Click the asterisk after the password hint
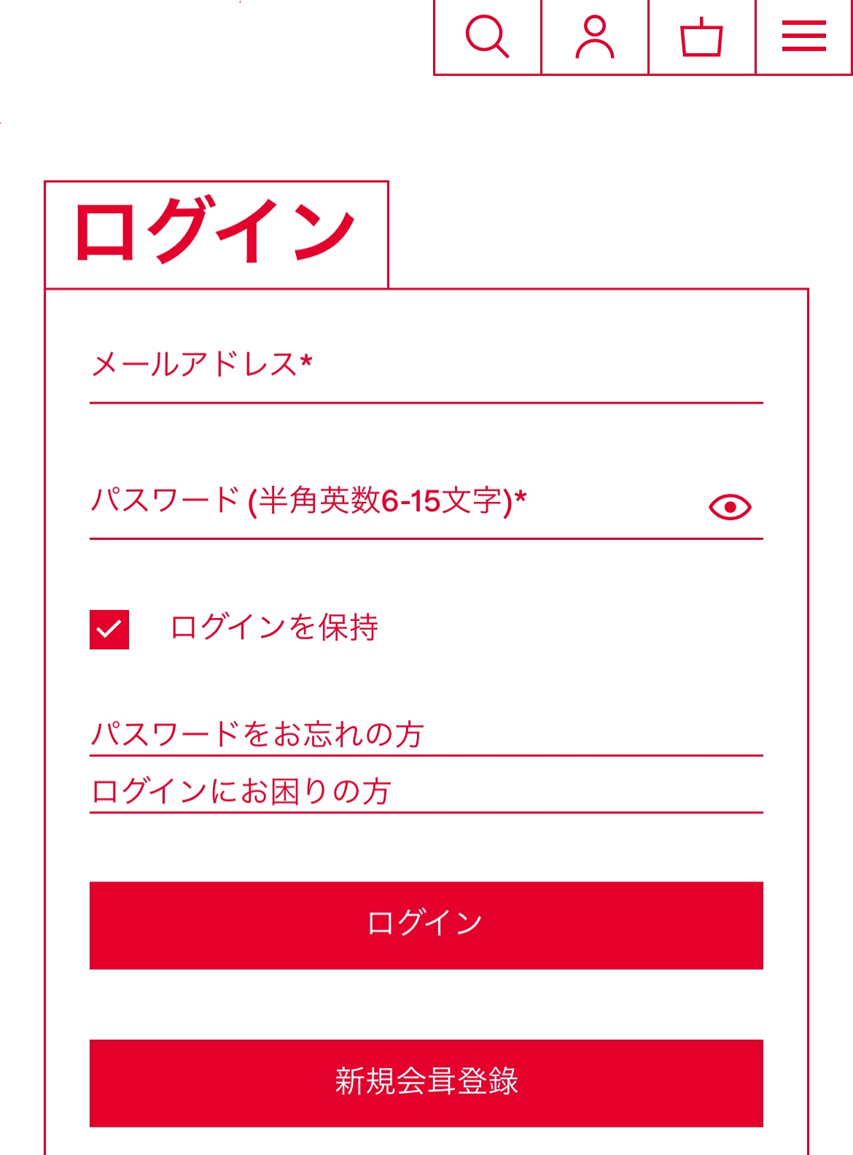853x1155 pixels. click(x=521, y=498)
